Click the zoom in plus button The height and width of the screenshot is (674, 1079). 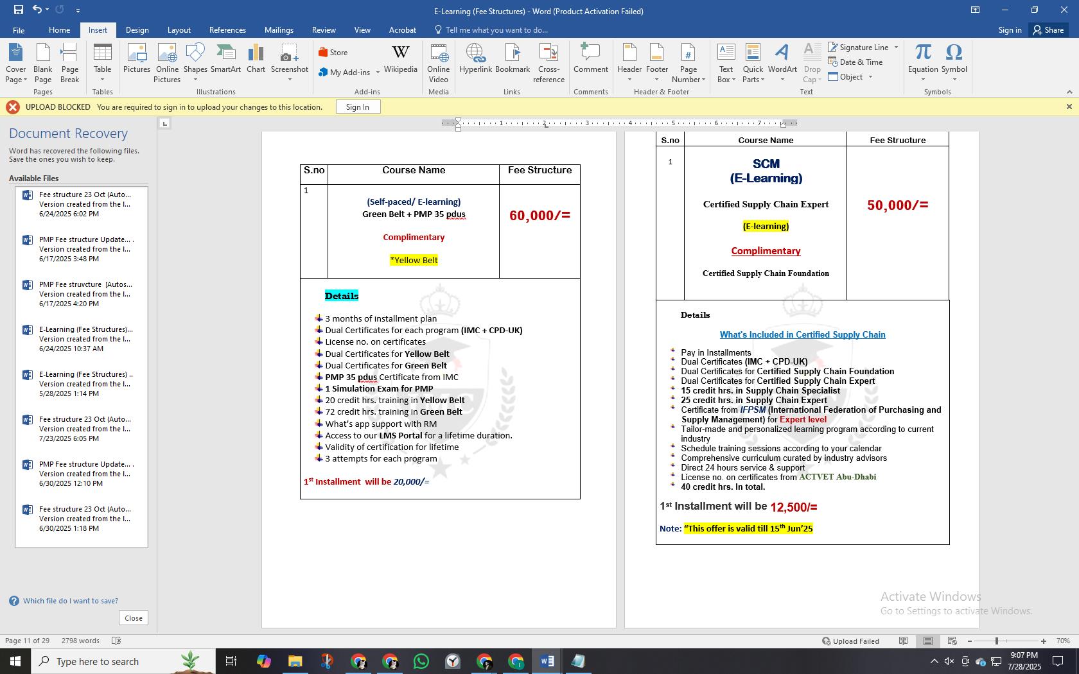(x=1044, y=641)
